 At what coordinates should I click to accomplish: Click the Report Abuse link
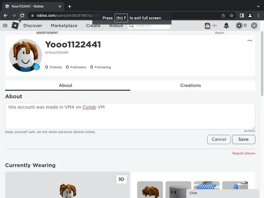(244, 153)
